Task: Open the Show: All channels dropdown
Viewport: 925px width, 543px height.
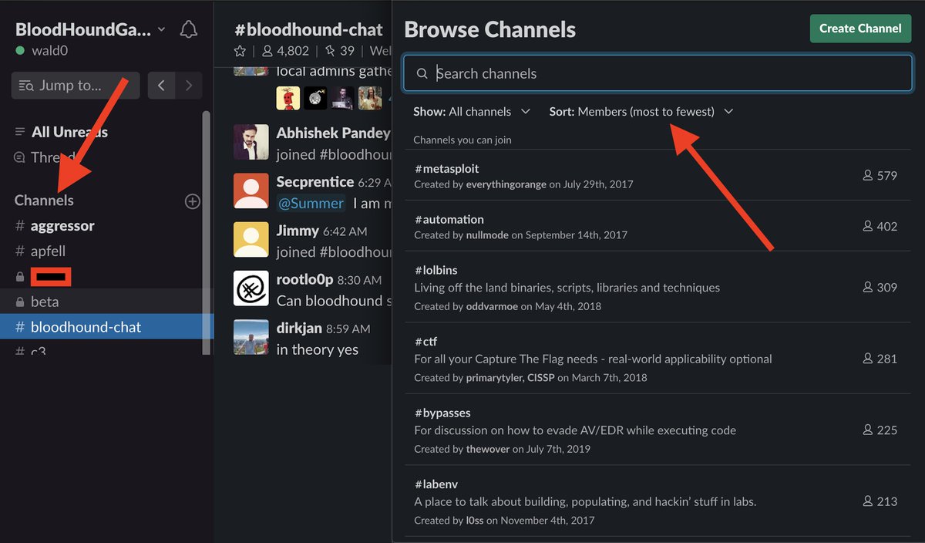Action: pyautogui.click(x=472, y=112)
